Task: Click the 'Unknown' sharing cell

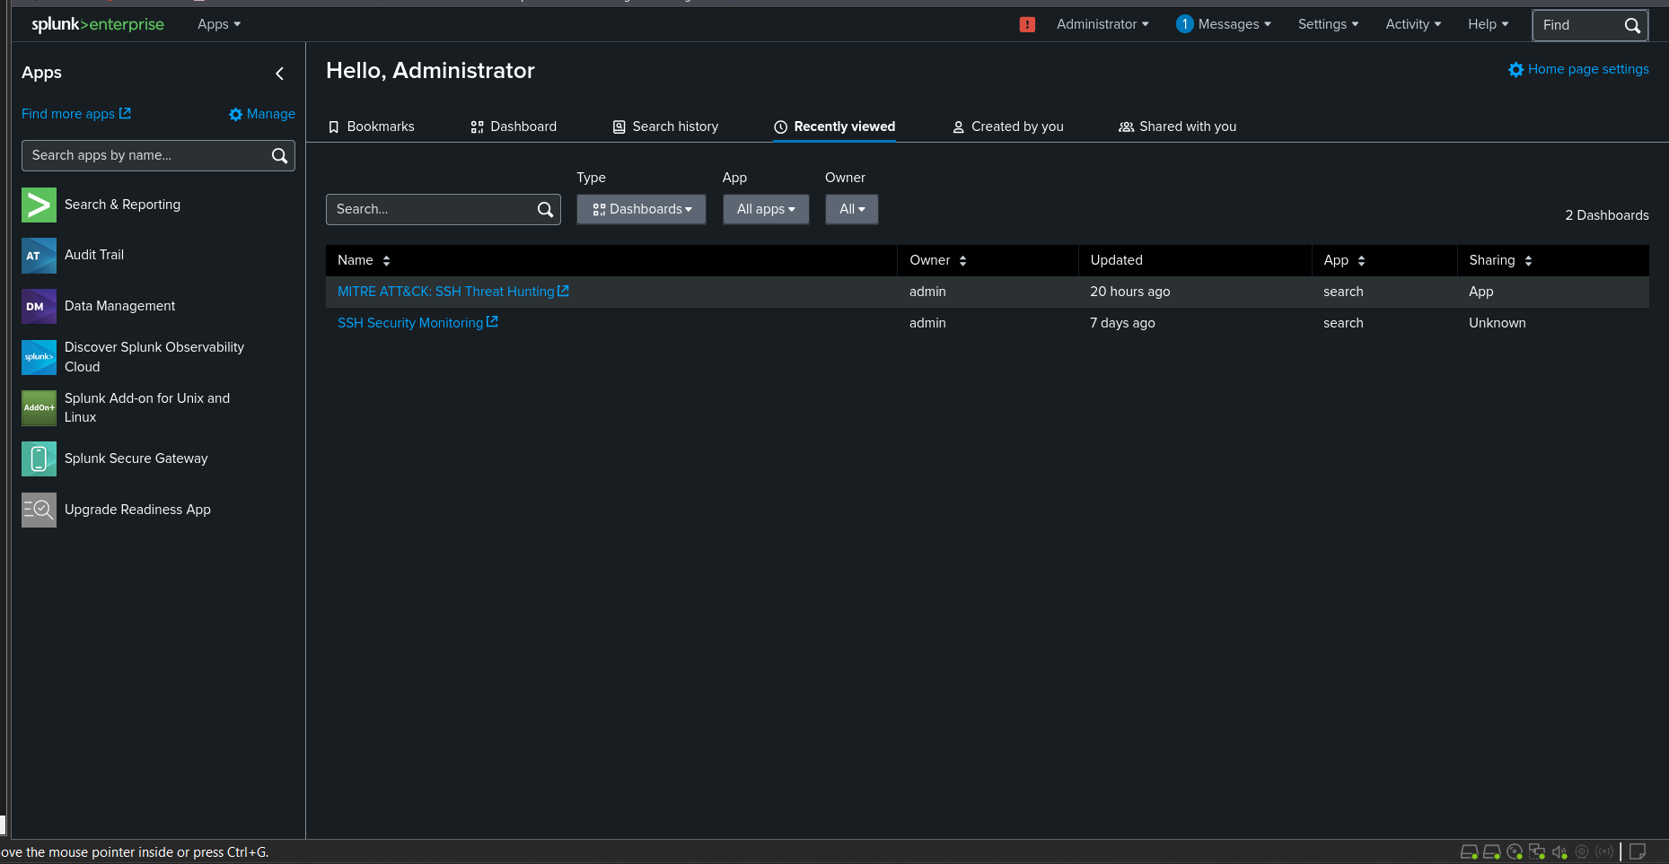Action: tap(1497, 323)
